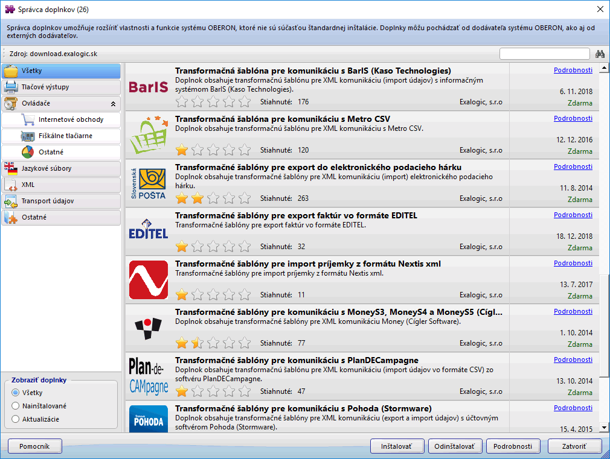Image resolution: width=610 pixels, height=459 pixels.
Task: Select the Nainštalované radio button
Action: pos(16,406)
